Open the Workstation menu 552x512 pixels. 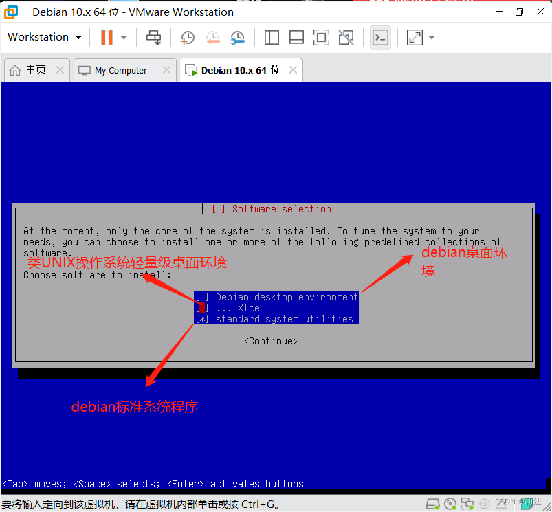click(45, 37)
